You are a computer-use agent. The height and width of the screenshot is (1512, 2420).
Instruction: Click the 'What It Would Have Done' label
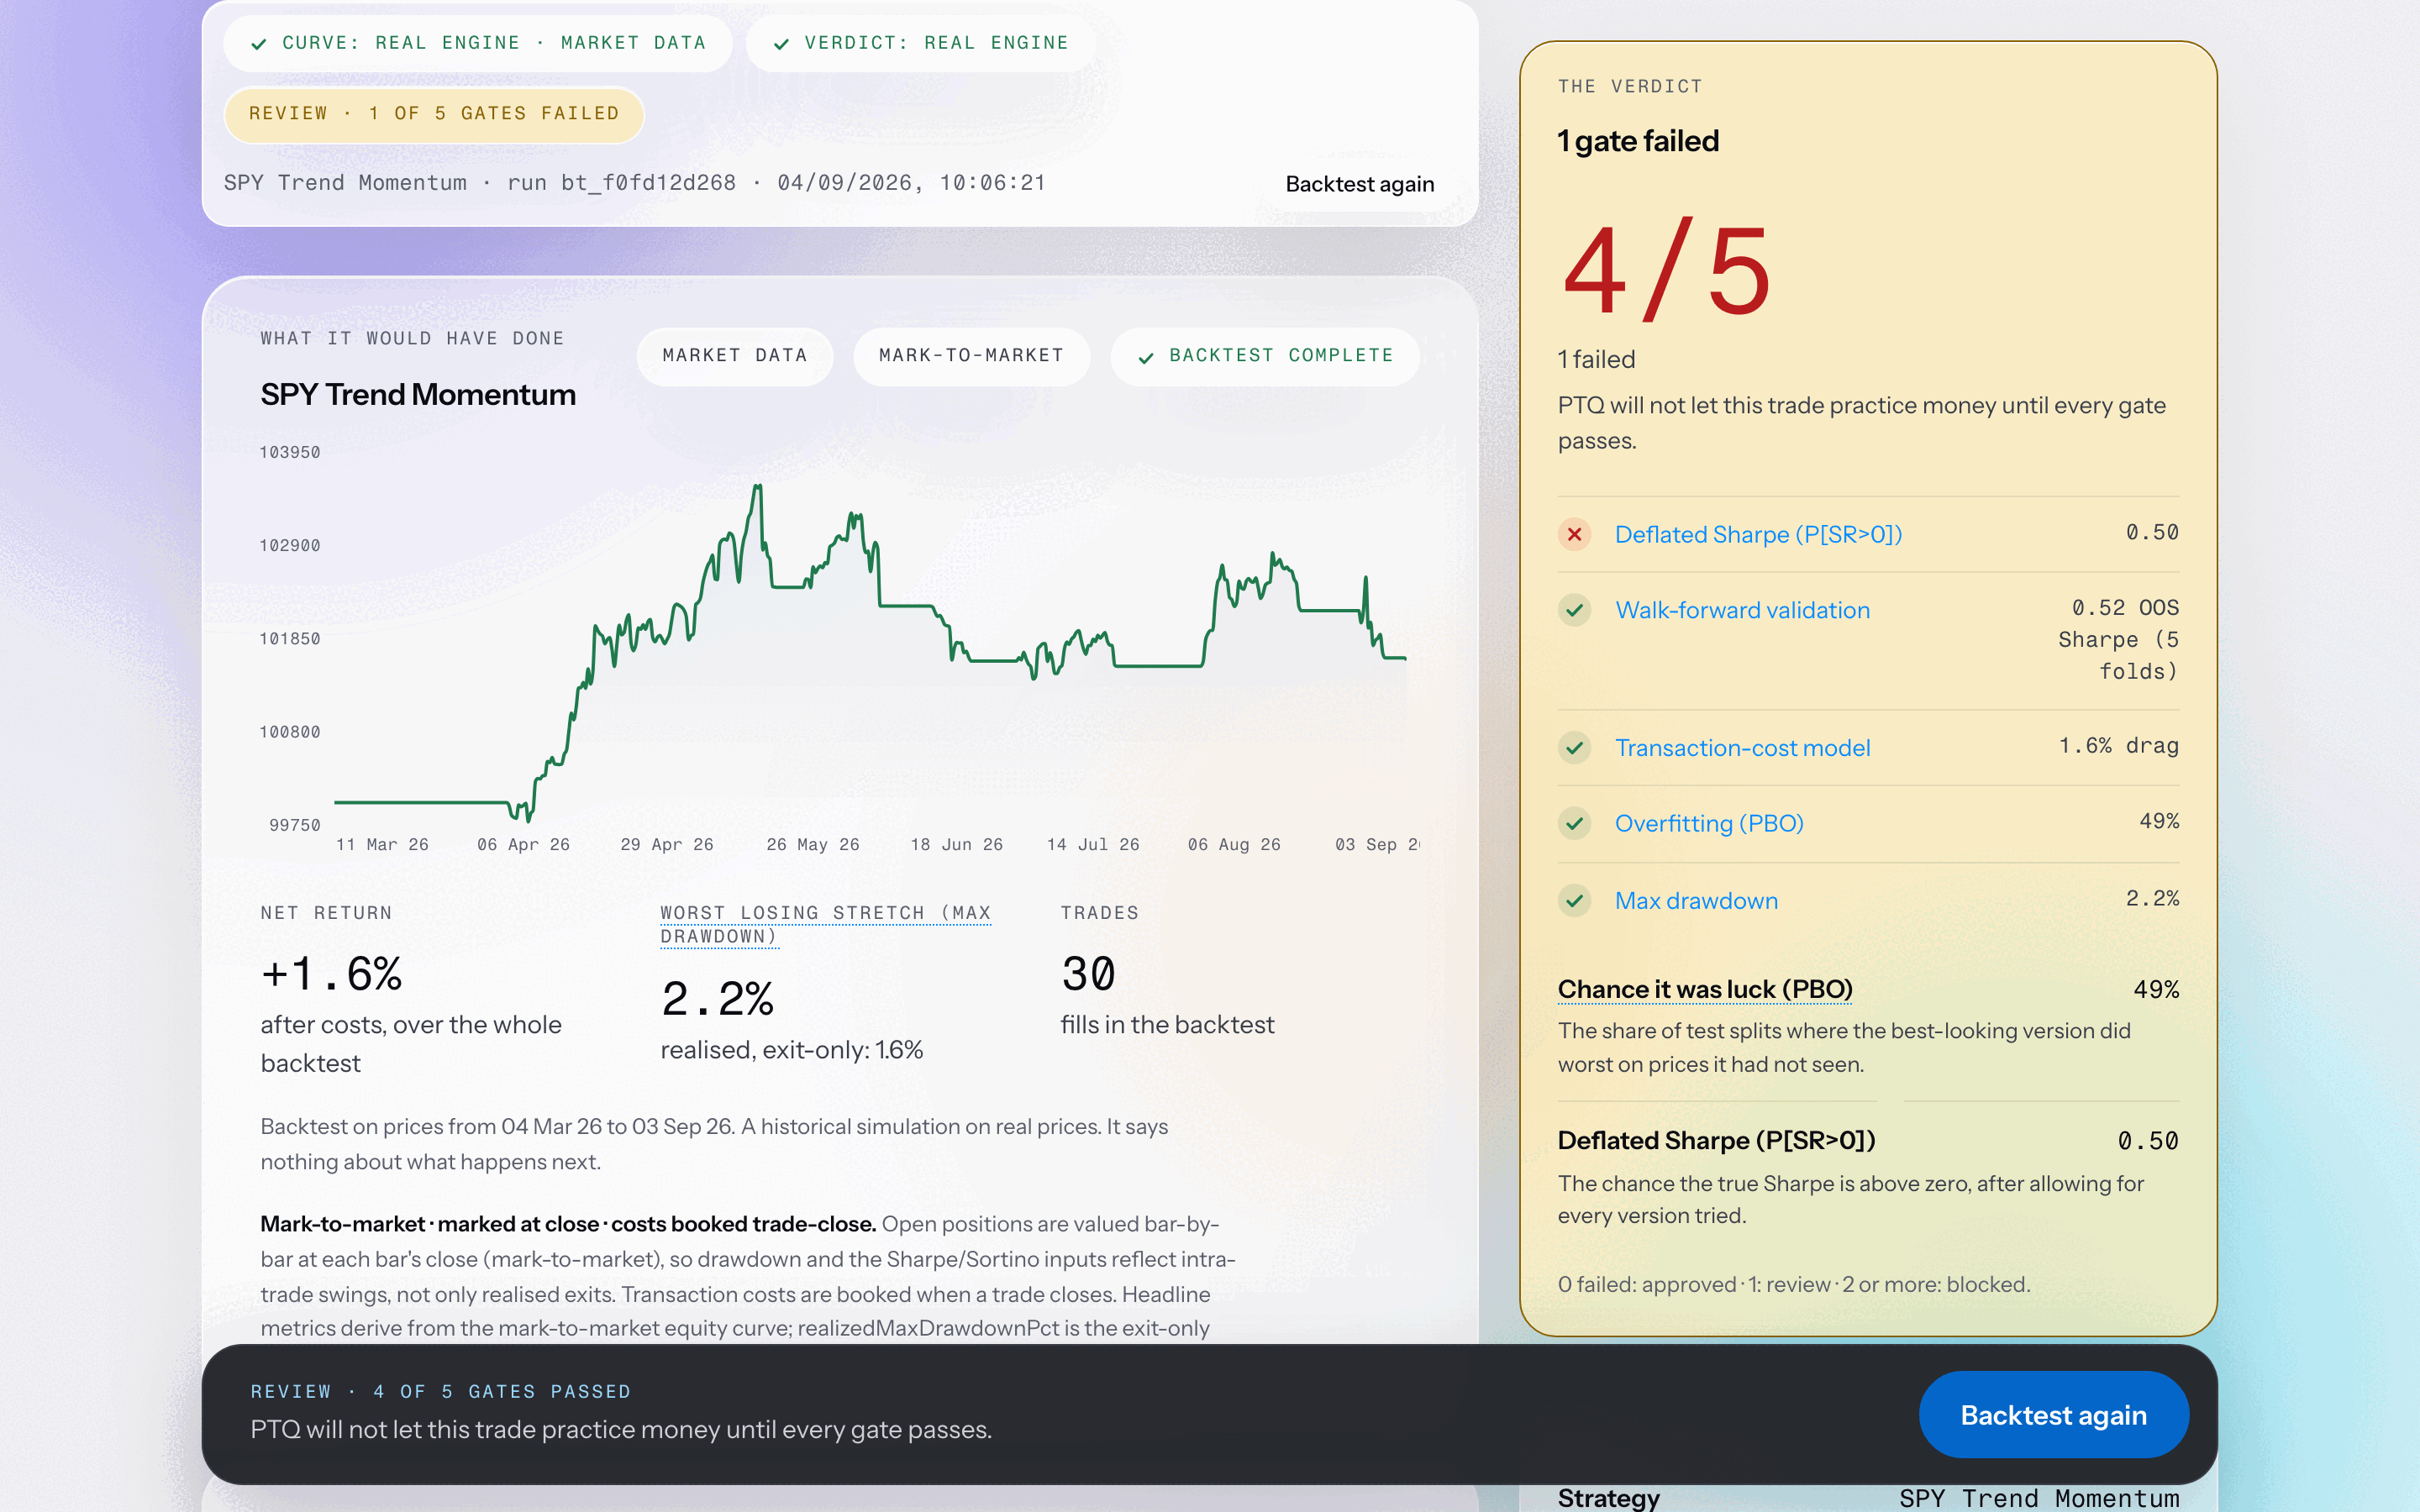pos(412,339)
